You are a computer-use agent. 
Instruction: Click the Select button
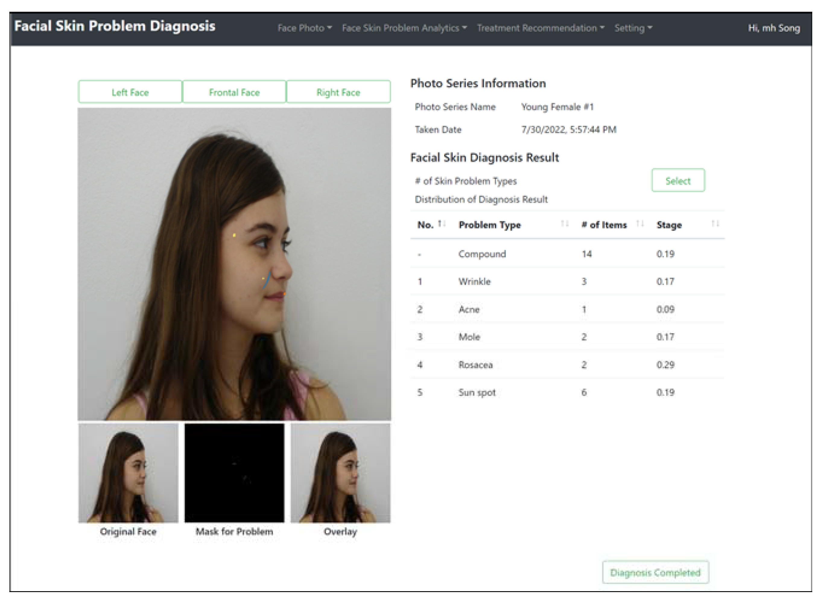[x=678, y=180]
